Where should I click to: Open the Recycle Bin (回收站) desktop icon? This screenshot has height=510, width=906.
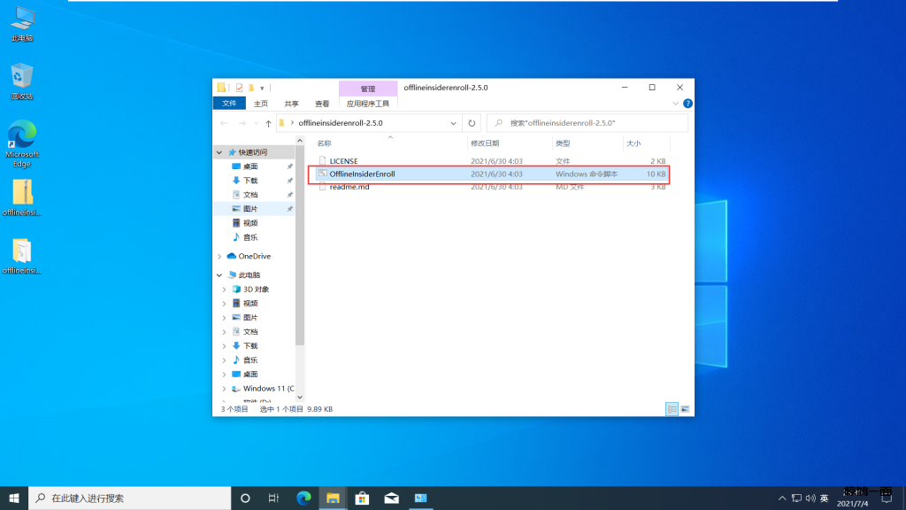click(22, 81)
